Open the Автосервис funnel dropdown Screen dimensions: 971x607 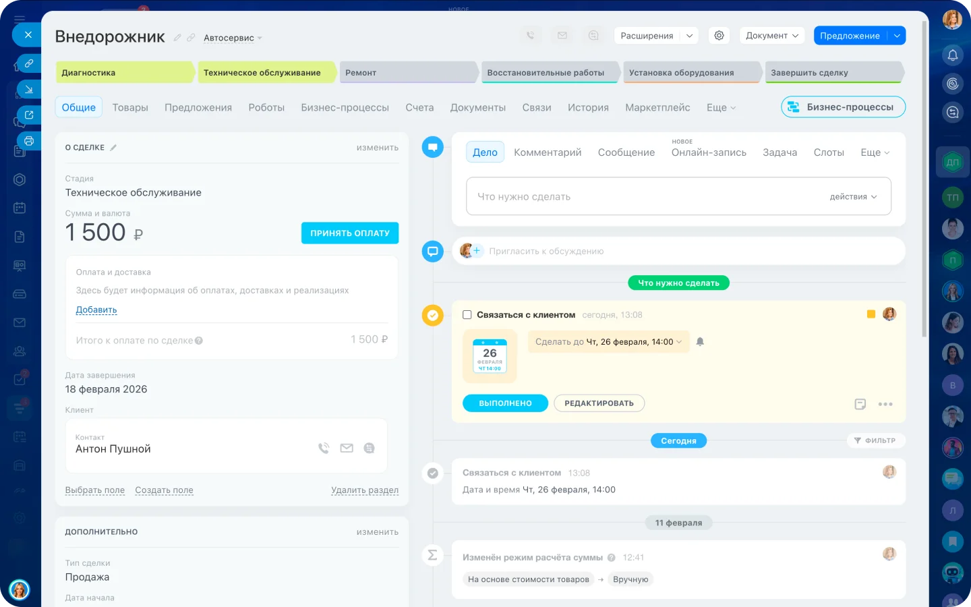coord(233,38)
